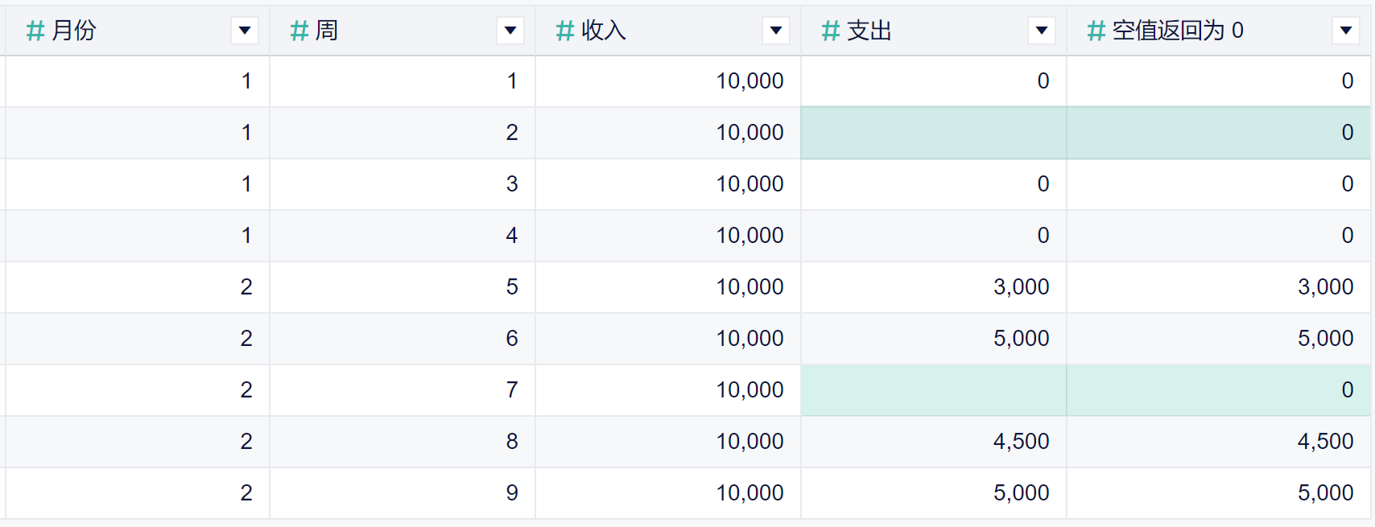Select the 月份 column header label
The width and height of the screenshot is (1375, 527).
[x=74, y=31]
